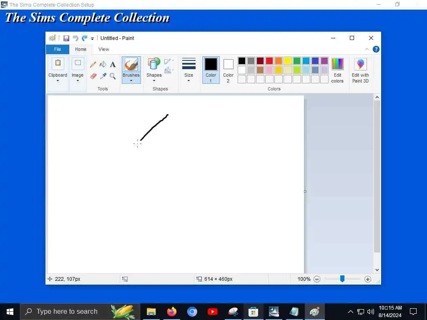Open the shape Fill dropdown
The image size is (427, 320).
169,71
